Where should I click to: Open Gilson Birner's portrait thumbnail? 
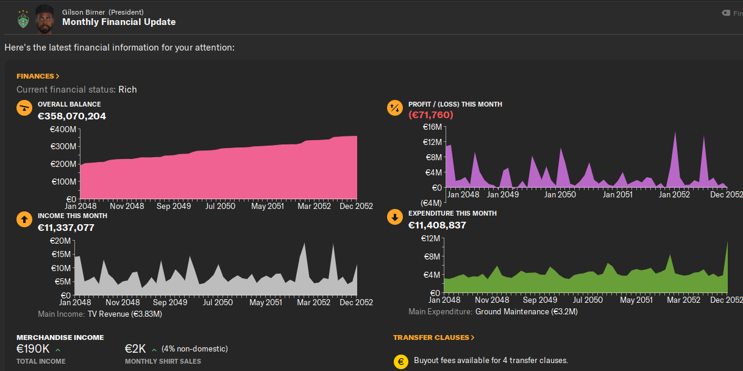click(x=44, y=18)
